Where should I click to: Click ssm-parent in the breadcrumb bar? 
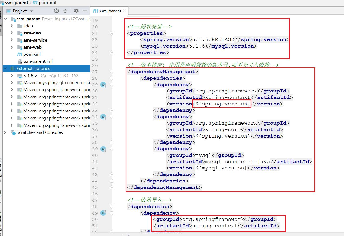click(x=16, y=3)
